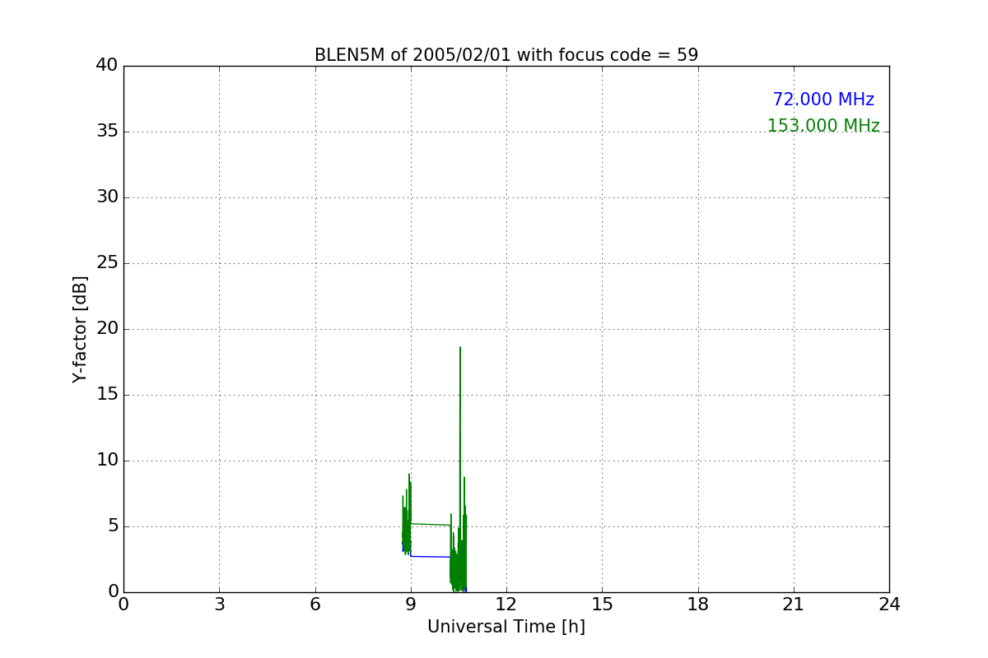Select the blue '72.000 MHz' legend label
The image size is (988, 658).
(x=823, y=100)
